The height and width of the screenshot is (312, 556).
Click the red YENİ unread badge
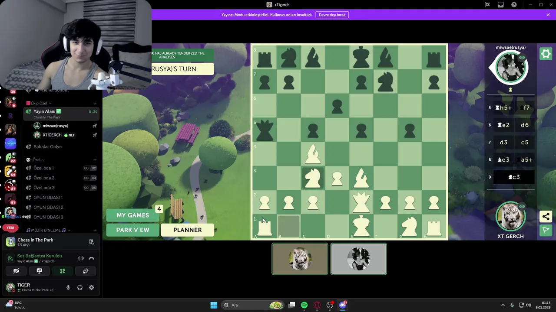pos(10,227)
